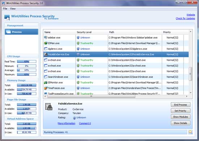Click the search icon beside Running Processes bar
Screen dimensions: 199x141
[x=190, y=132]
